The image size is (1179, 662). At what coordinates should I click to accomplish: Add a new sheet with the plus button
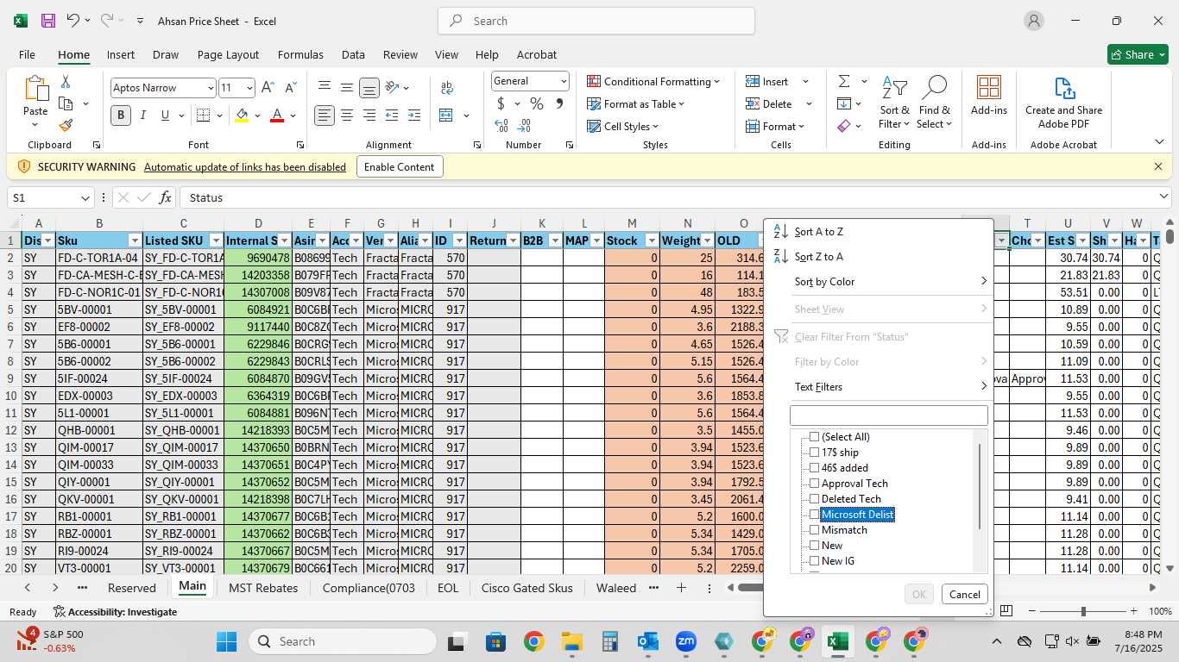pos(681,588)
